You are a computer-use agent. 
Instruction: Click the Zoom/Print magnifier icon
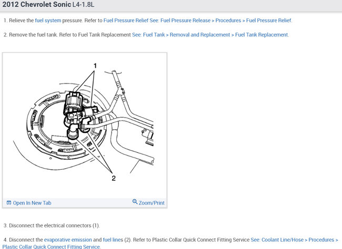coord(135,202)
